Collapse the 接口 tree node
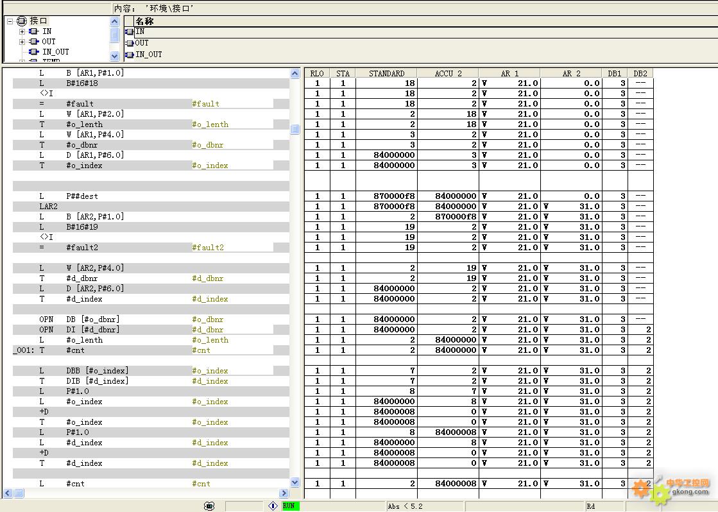The image size is (718, 512). pos(10,21)
